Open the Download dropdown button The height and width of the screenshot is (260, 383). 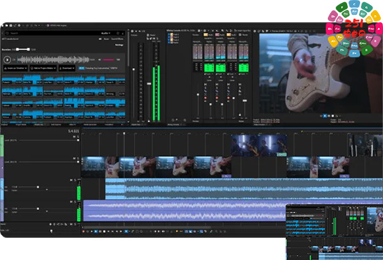pyautogui.click(x=67, y=68)
